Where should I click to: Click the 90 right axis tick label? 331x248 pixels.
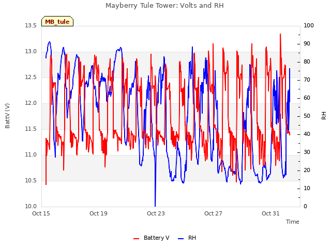click(307, 44)
